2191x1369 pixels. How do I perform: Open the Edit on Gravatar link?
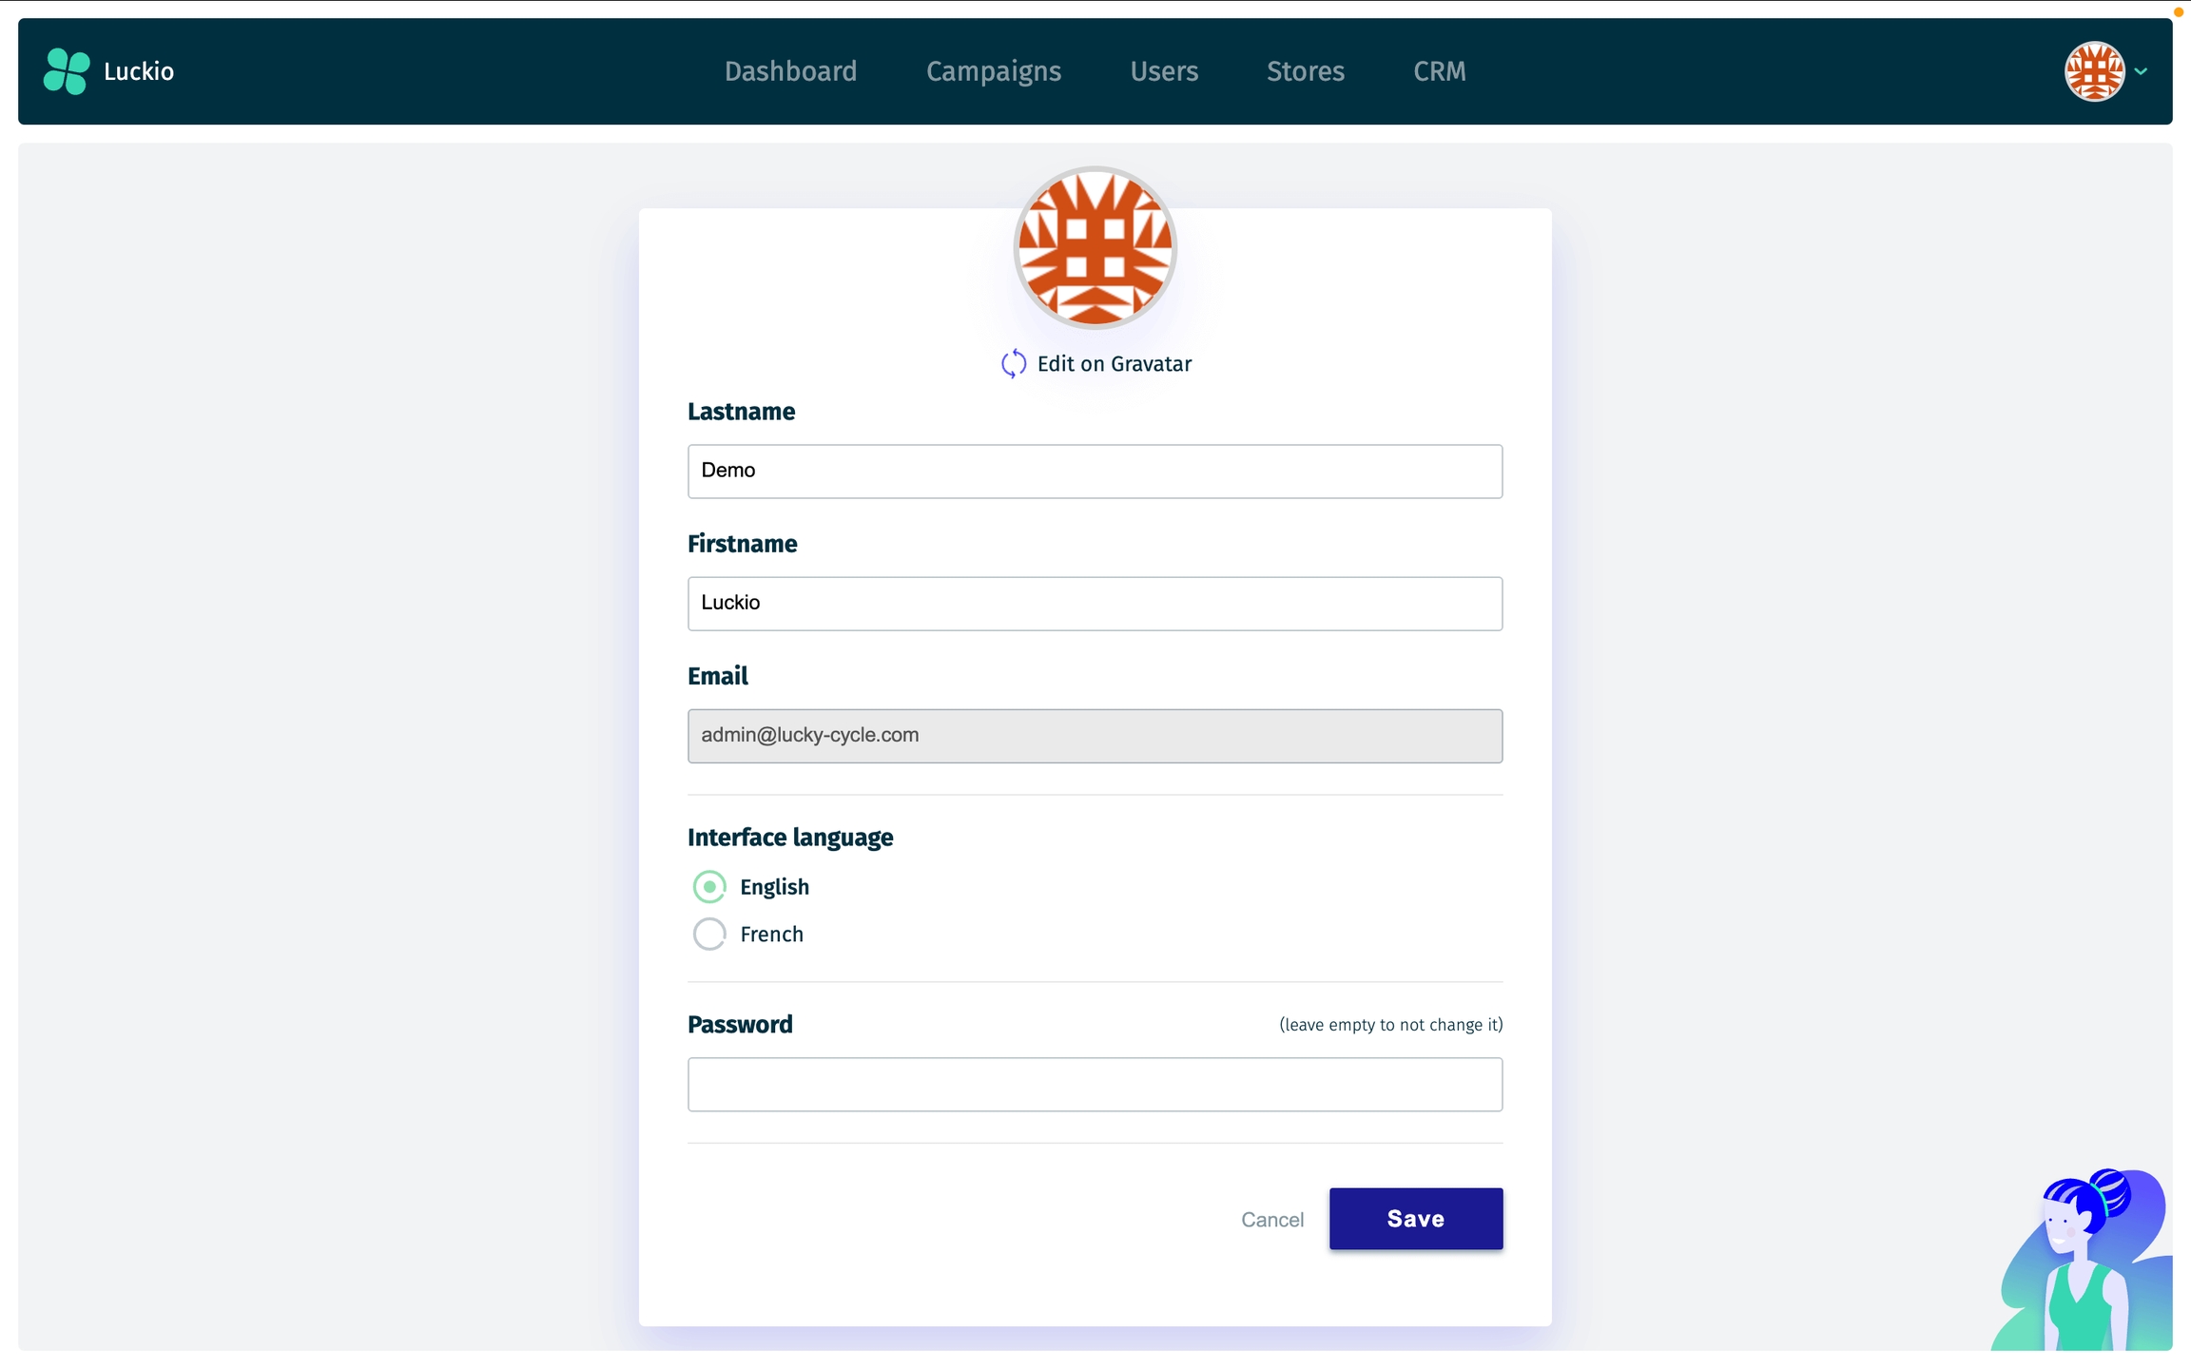click(x=1114, y=364)
